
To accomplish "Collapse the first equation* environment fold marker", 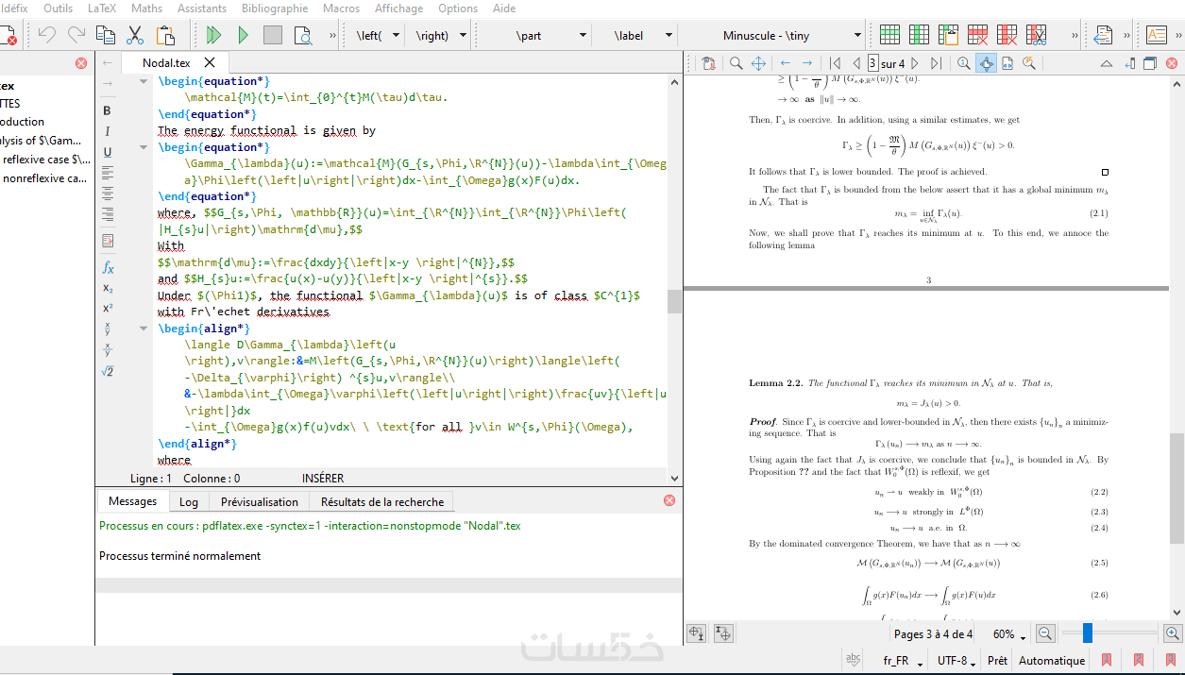I will [144, 82].
